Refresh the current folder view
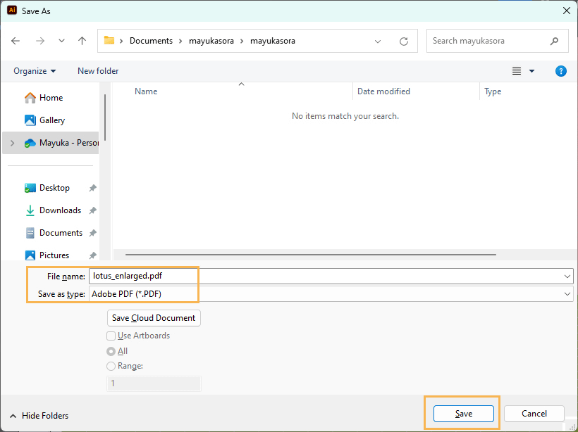The width and height of the screenshot is (578, 432). (404, 41)
